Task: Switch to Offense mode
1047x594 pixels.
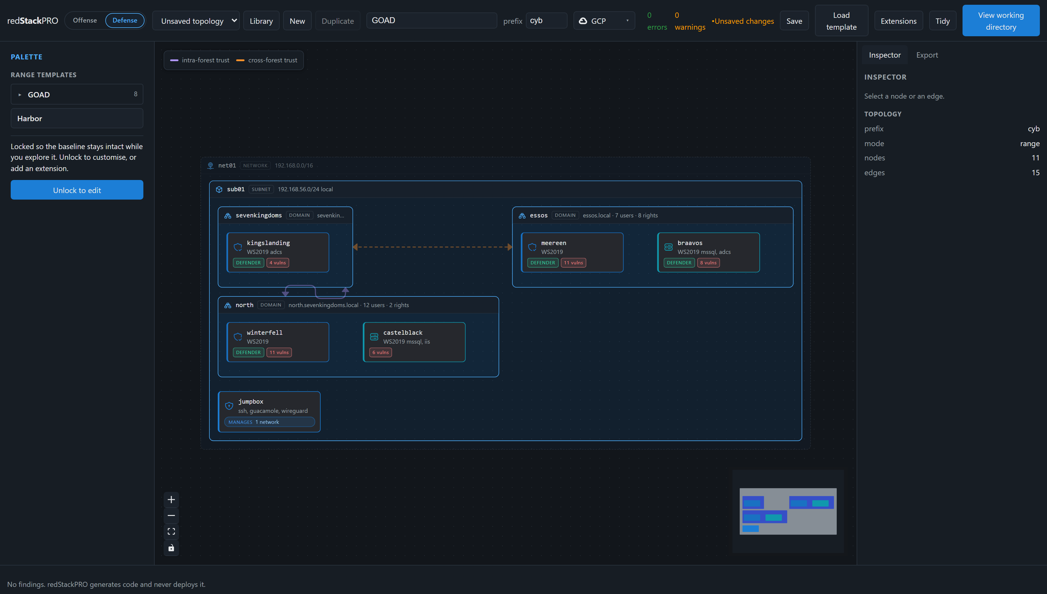Action: coord(85,20)
